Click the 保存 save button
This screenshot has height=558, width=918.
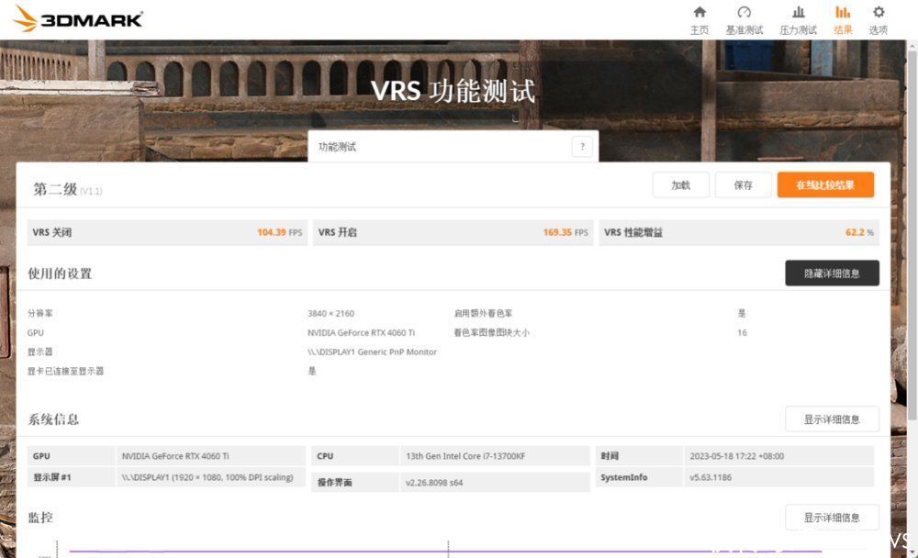click(743, 185)
